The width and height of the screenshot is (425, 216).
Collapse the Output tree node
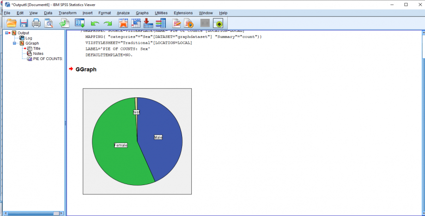[x=6, y=33]
